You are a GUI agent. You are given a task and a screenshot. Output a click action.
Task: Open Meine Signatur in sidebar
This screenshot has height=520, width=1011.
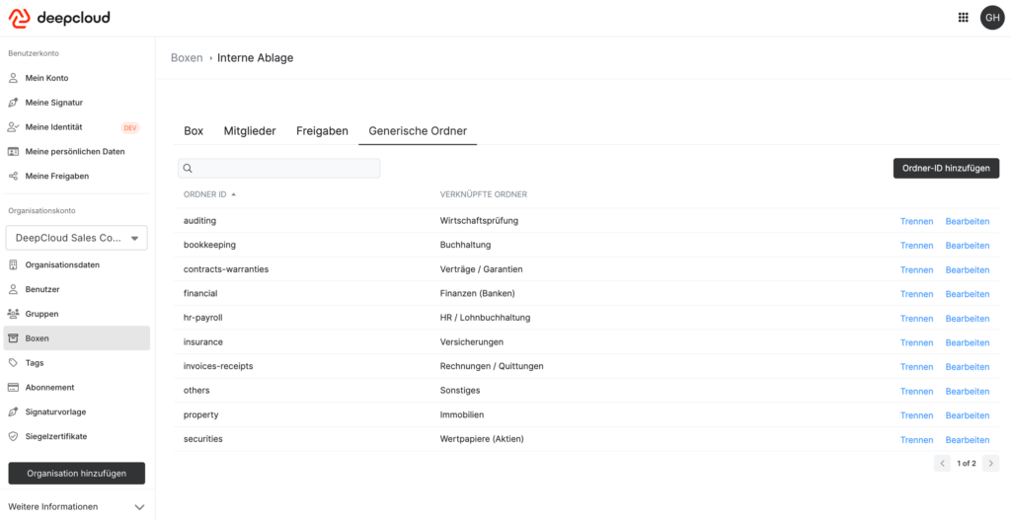[53, 103]
